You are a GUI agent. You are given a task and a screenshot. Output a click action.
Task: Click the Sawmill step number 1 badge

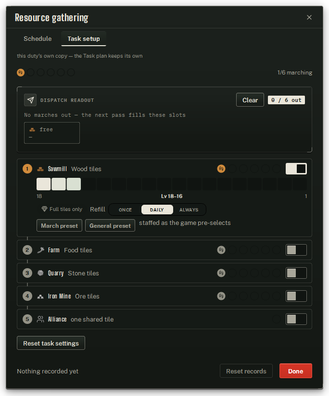point(27,169)
